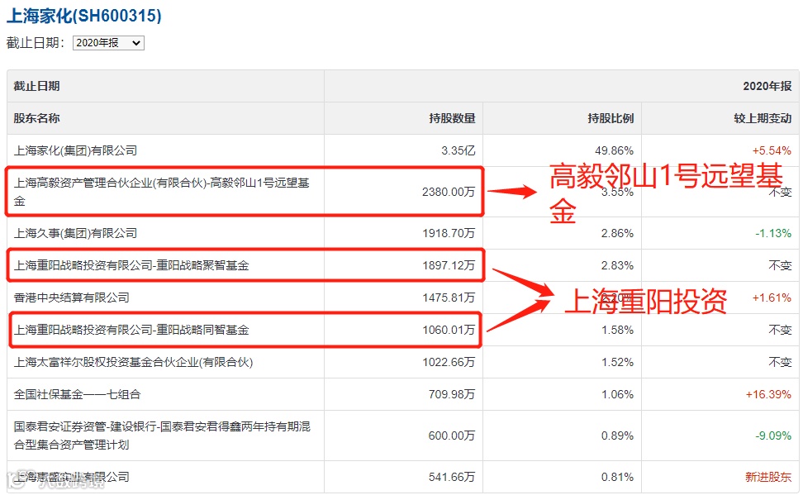Click shareholder 香港中央结算有限公司
803x495 pixels.
tap(71, 297)
